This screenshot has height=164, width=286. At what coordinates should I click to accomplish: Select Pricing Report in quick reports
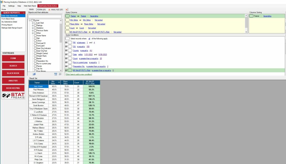7,25
